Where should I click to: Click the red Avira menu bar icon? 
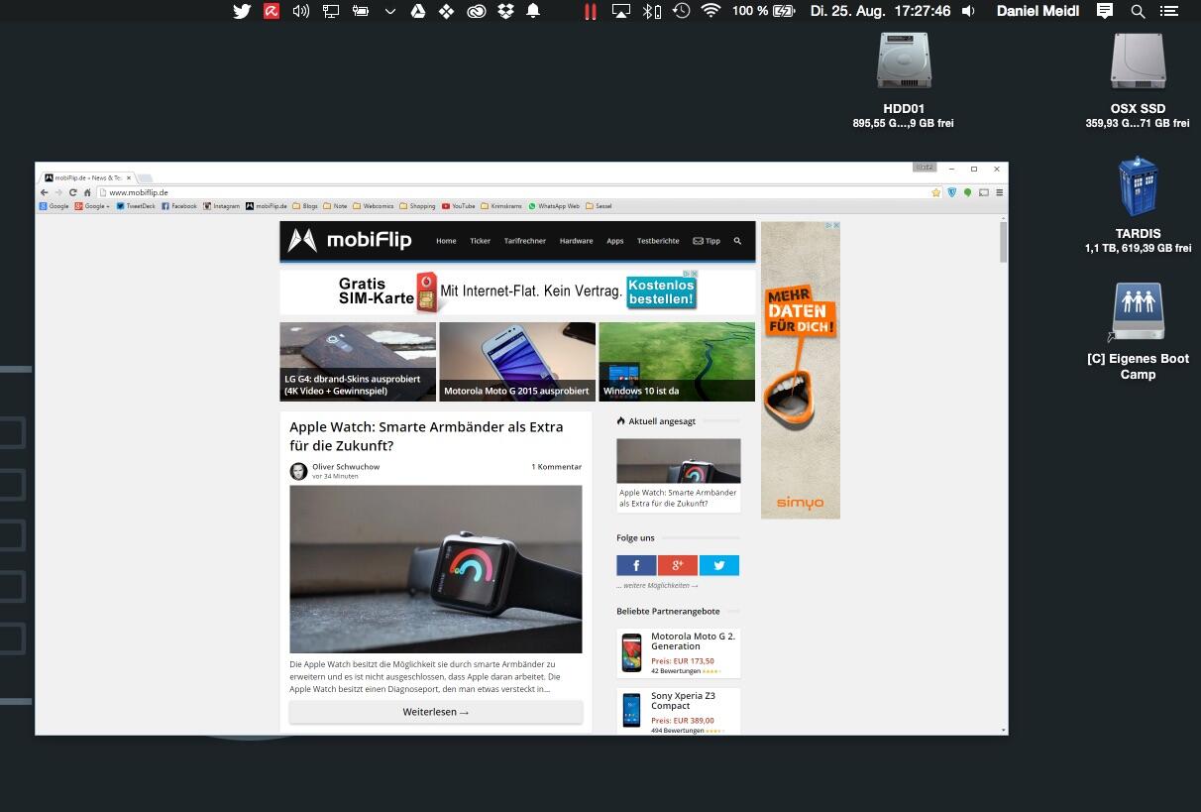(x=272, y=11)
